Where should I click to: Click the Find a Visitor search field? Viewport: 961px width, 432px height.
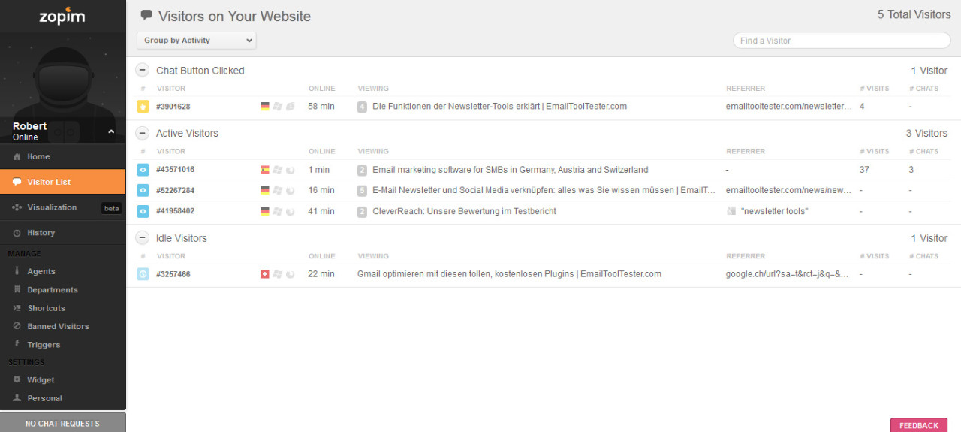tap(841, 41)
